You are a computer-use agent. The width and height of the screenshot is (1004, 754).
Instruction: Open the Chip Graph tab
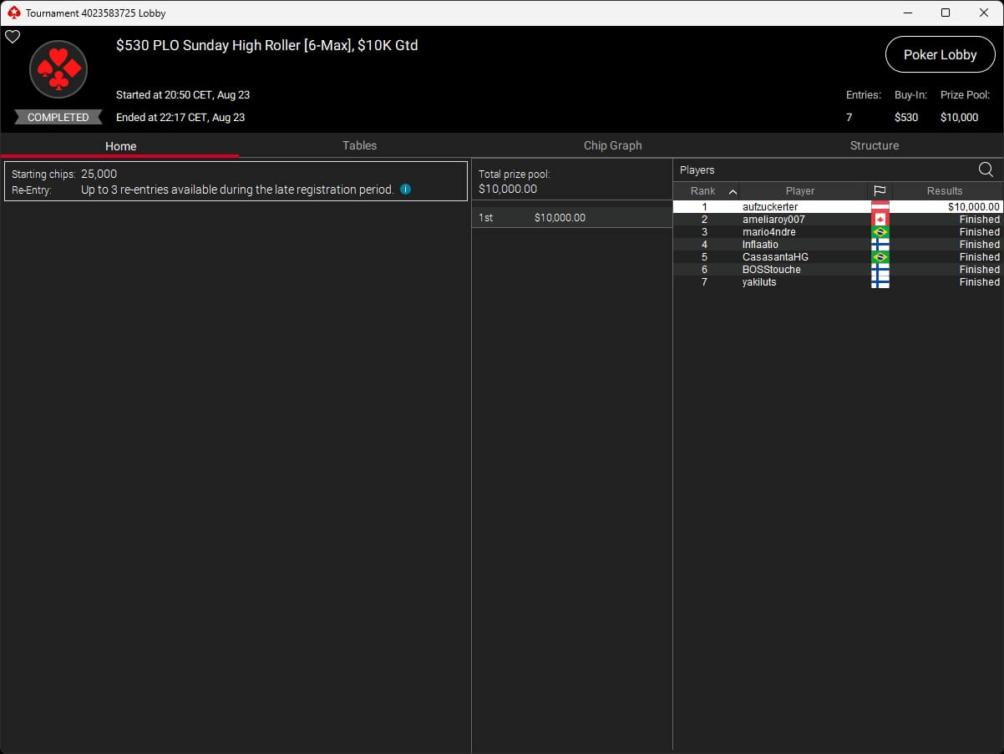click(612, 145)
